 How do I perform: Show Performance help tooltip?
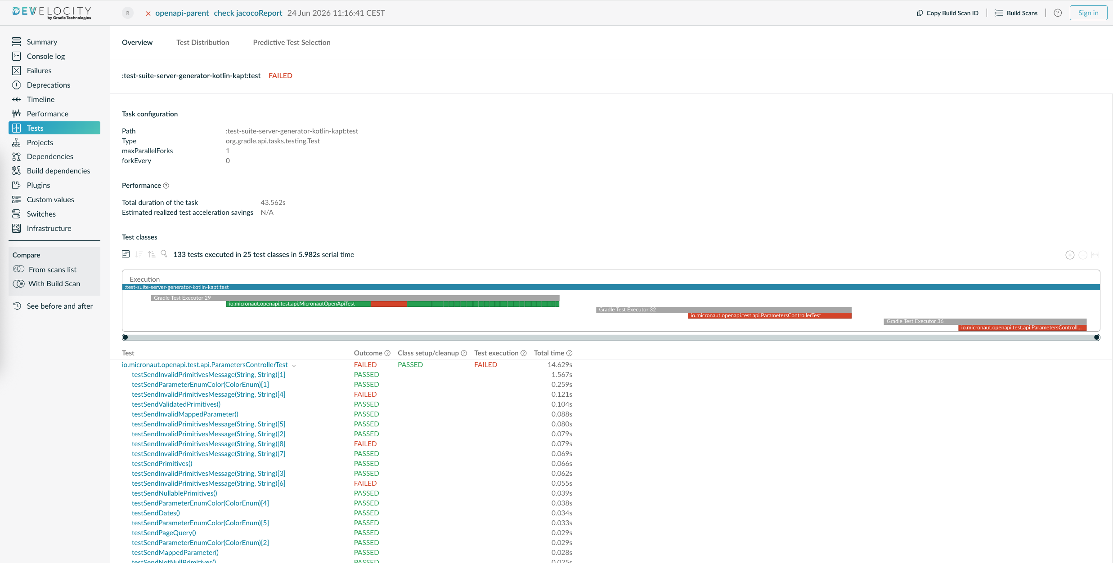click(166, 186)
